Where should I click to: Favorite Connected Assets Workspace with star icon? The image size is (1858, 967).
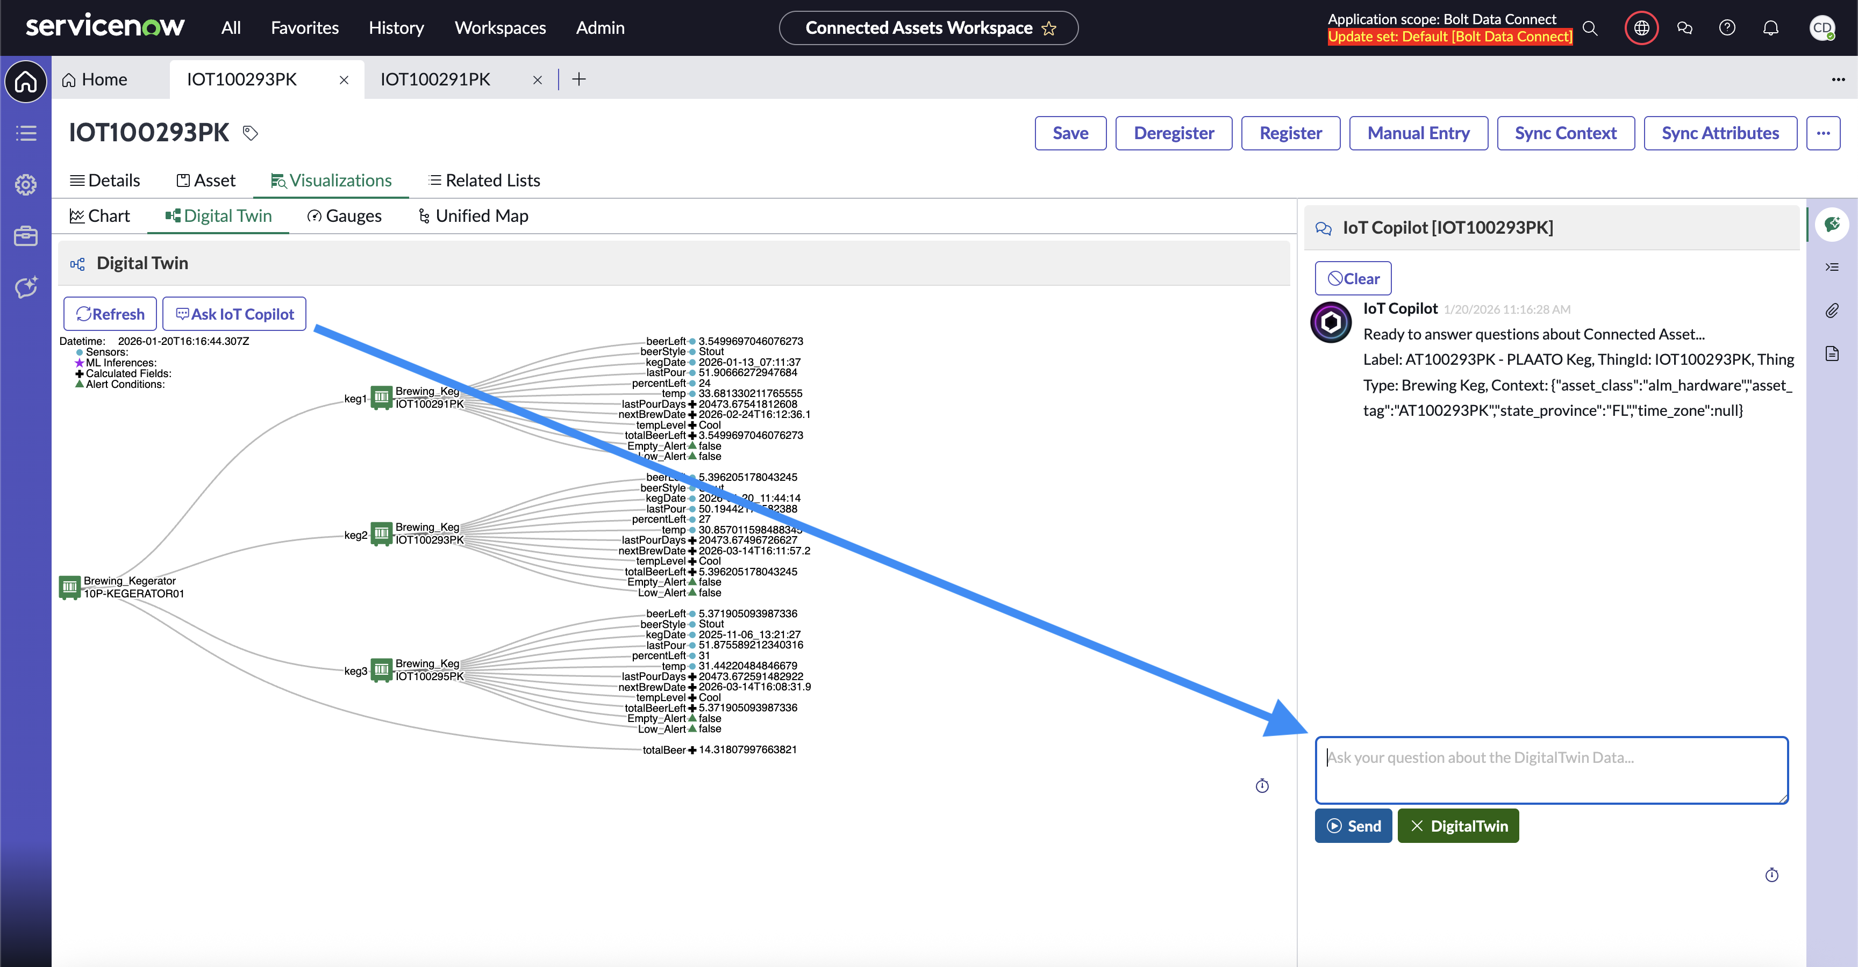pyautogui.click(x=1049, y=28)
